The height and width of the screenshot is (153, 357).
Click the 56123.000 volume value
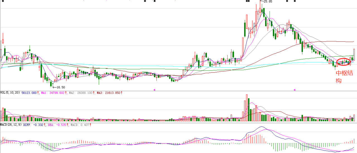click(x=29, y=93)
